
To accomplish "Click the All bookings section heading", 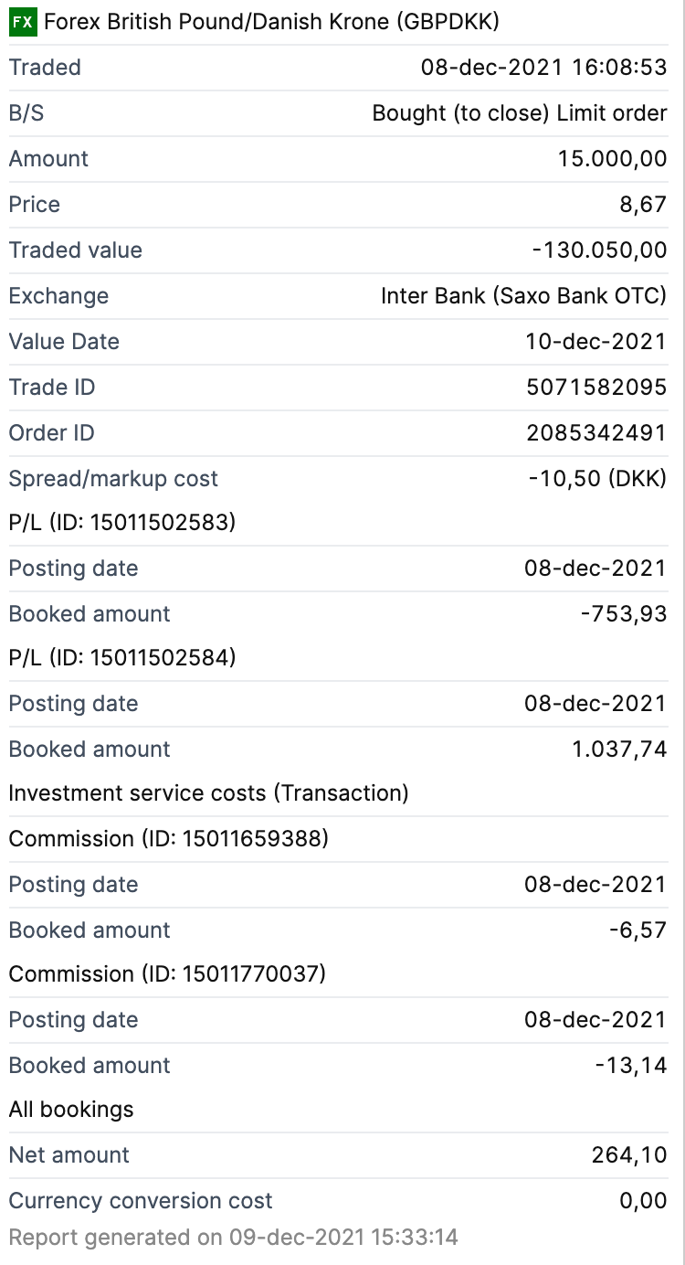I will coord(71,1110).
